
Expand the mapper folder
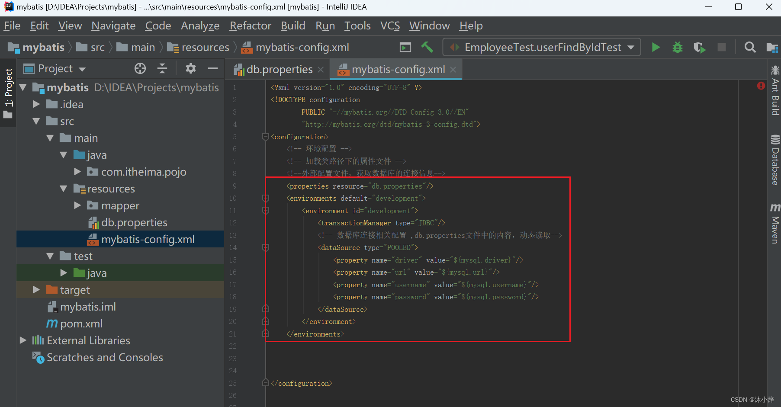[77, 205]
